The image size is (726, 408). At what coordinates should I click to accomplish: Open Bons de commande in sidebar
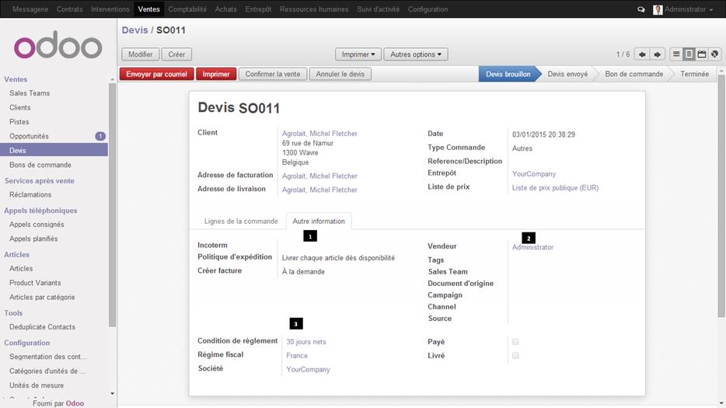pyautogui.click(x=40, y=165)
